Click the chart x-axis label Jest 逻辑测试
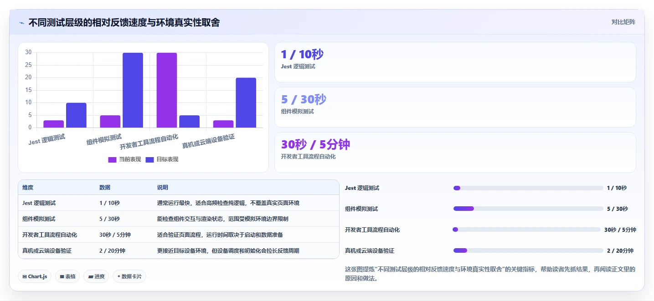 [x=47, y=139]
